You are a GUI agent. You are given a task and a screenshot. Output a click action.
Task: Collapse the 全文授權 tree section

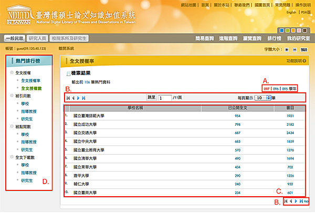(x=12, y=72)
